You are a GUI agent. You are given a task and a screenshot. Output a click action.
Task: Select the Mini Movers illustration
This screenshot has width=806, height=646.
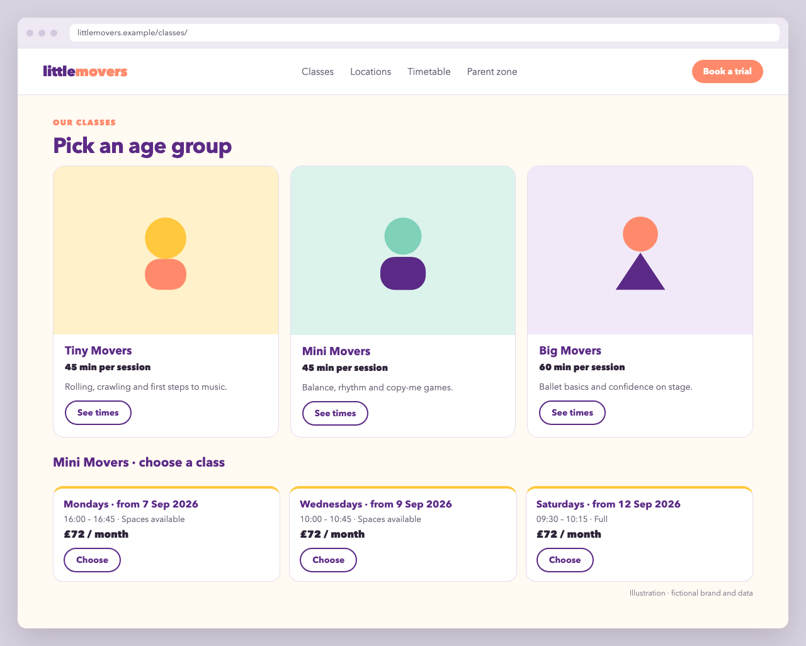pyautogui.click(x=403, y=251)
